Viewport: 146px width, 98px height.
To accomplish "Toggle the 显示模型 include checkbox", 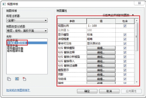I will coord(125,35).
